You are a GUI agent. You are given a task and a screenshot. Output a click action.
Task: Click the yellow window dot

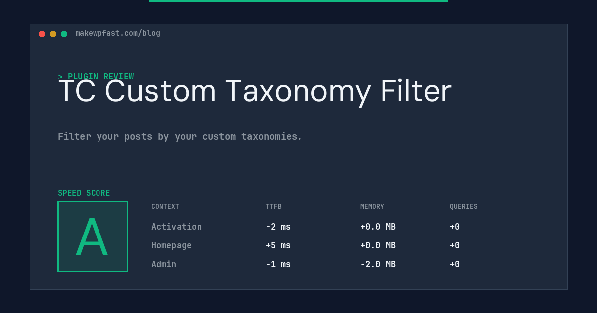tap(53, 34)
